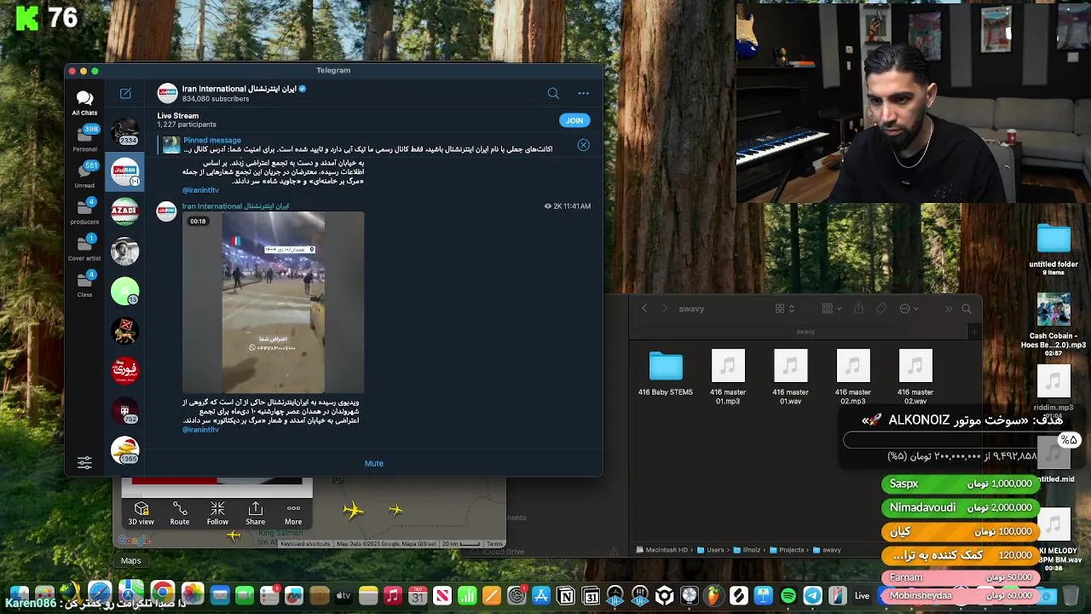Search within the Iran International channel
Image resolution: width=1091 pixels, height=614 pixels.
553,93
